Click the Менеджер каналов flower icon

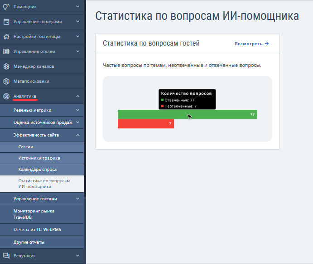(x=6, y=66)
